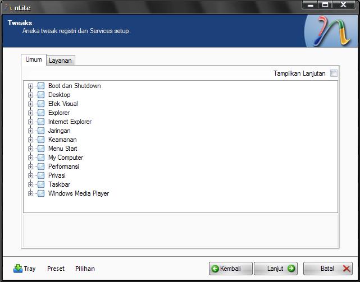Expand the Keamanan node
Viewport: 360px width, 282px height.
tap(30, 140)
